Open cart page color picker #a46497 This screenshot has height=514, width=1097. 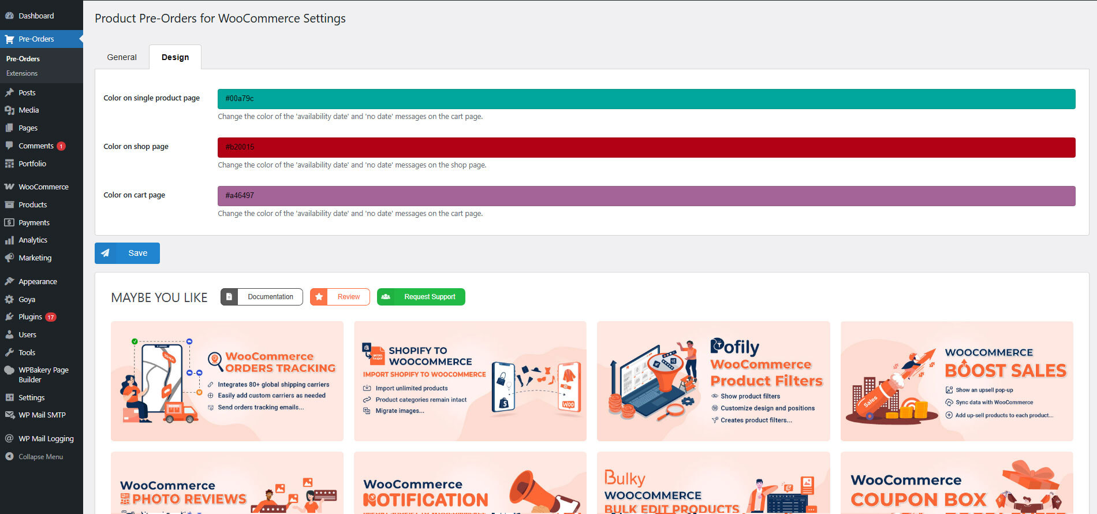[647, 196]
